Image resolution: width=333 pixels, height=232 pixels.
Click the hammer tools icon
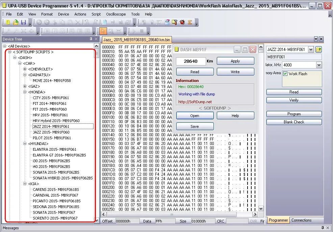[x=175, y=22]
